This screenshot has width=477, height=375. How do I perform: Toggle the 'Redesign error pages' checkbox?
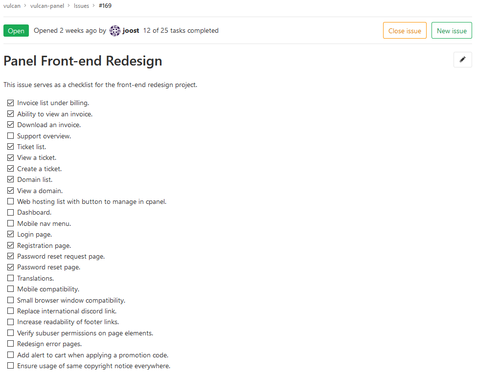pos(11,344)
